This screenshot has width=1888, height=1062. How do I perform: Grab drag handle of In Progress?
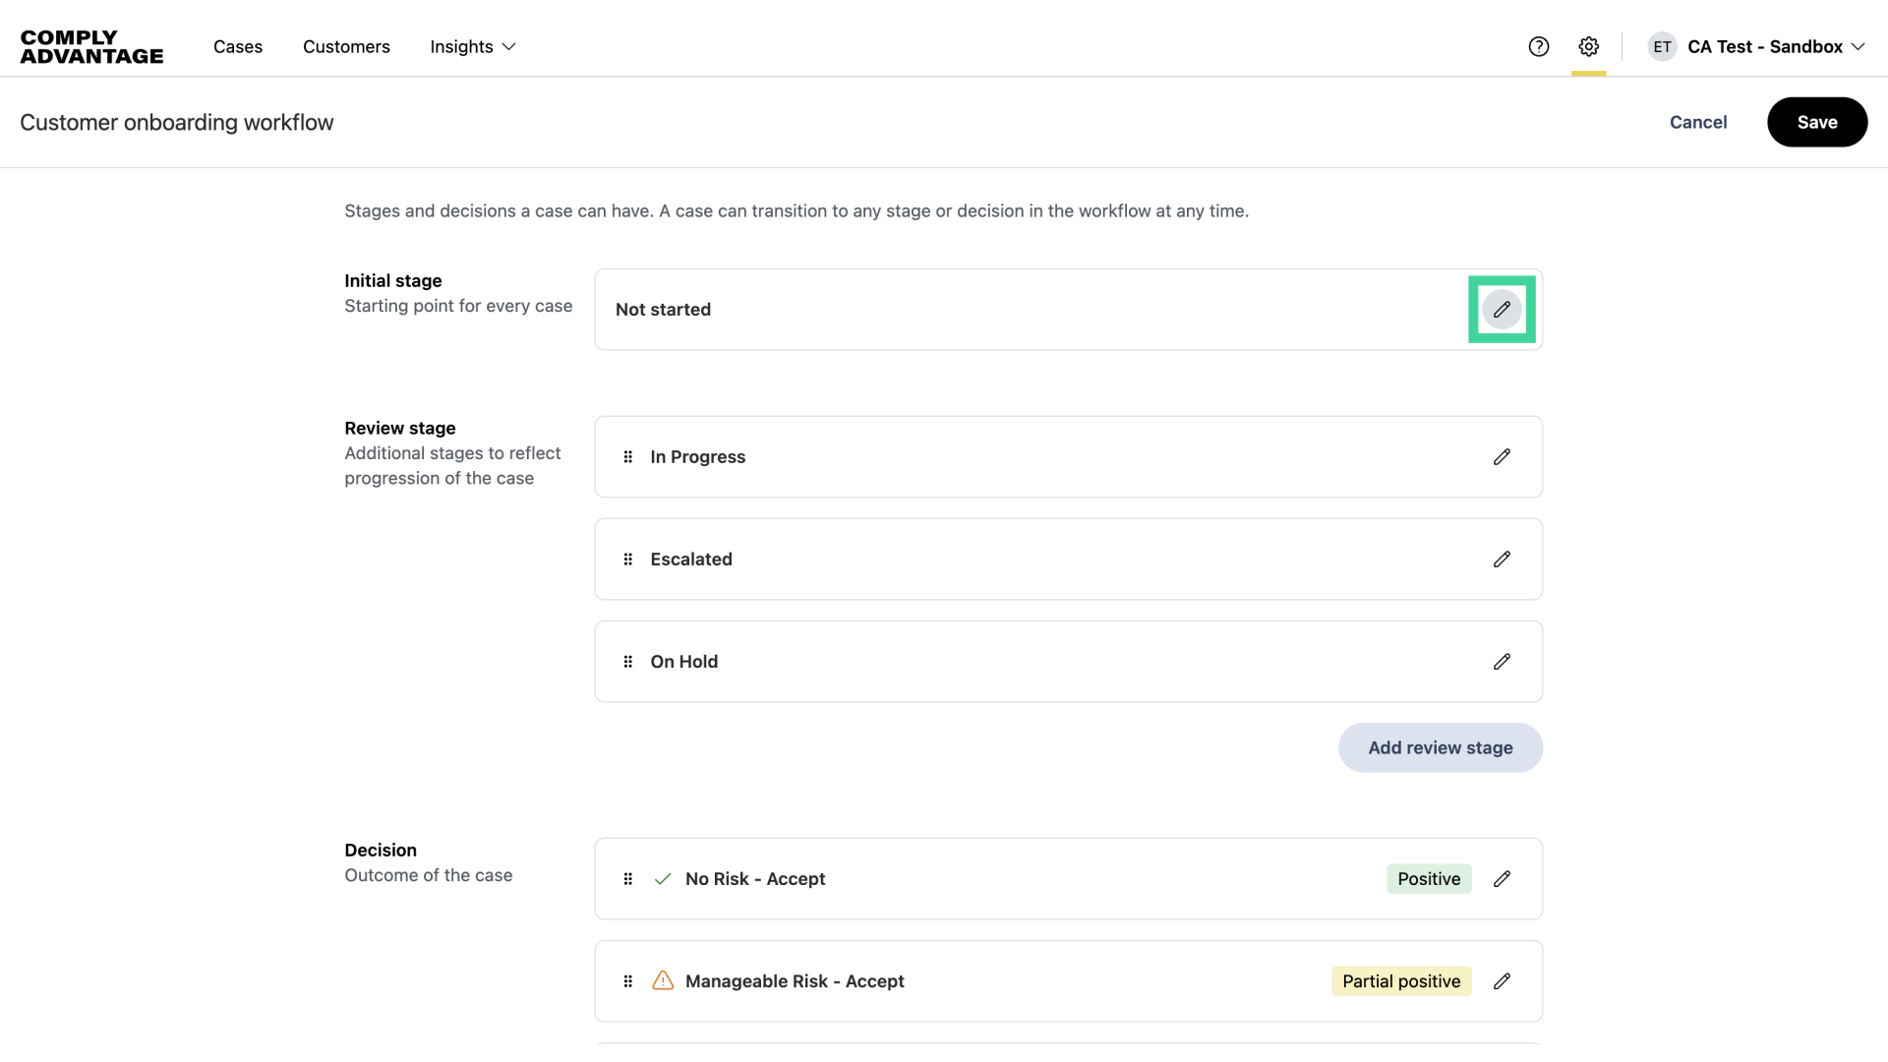click(x=628, y=457)
